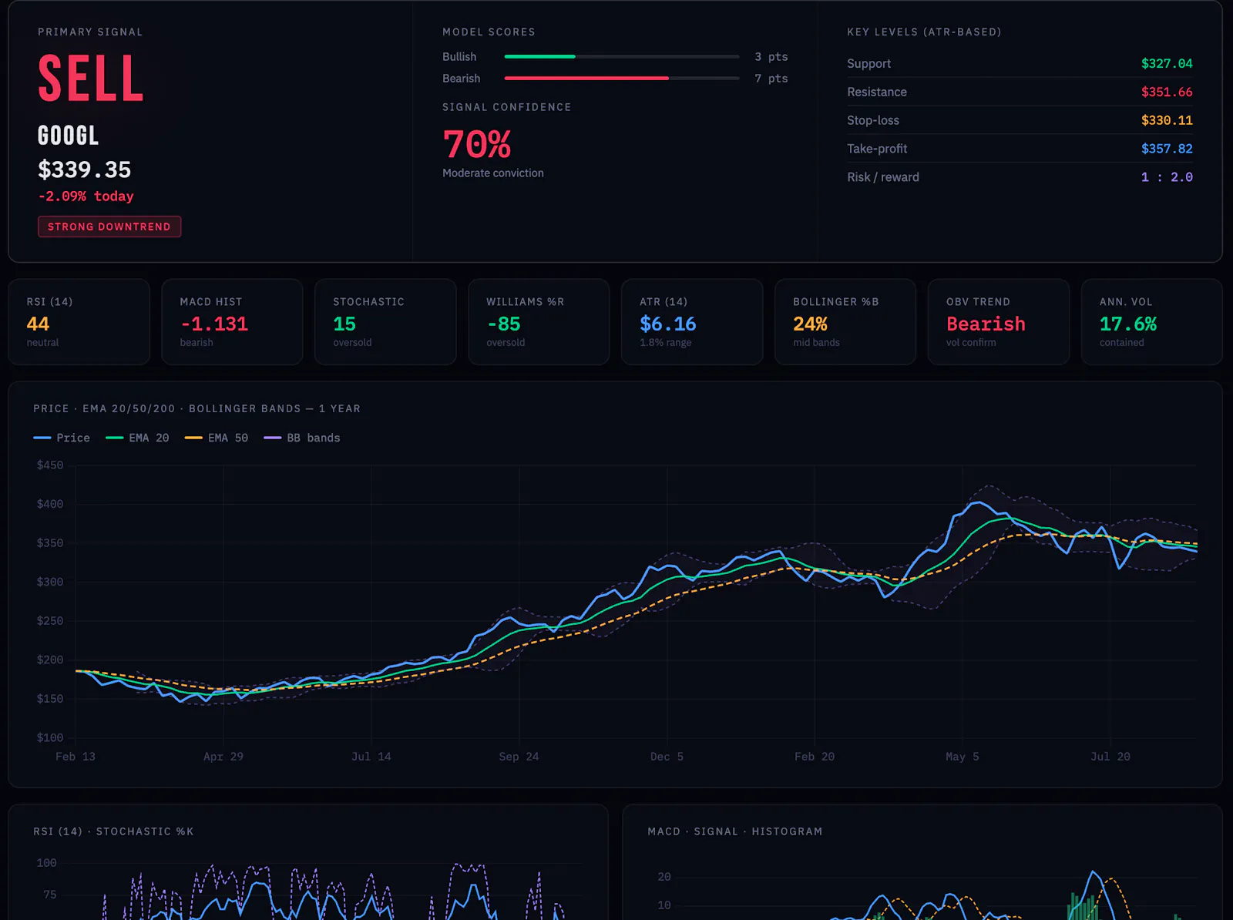Click the BOLLINGER %B value 24%
The image size is (1233, 920).
[811, 324]
